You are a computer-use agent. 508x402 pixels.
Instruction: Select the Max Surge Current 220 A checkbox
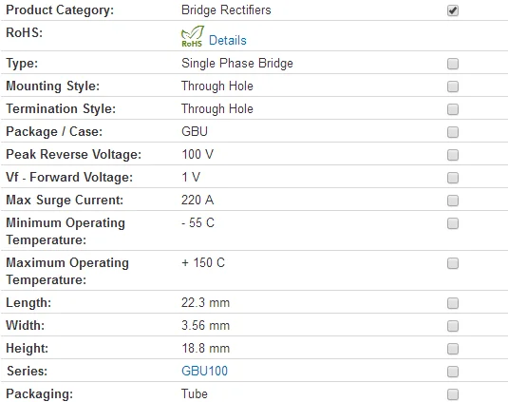pyautogui.click(x=453, y=201)
